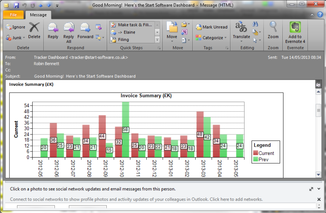Viewport: 326px width, 213px height.
Task: Open Outlook Help question mark
Action: tap(320, 14)
